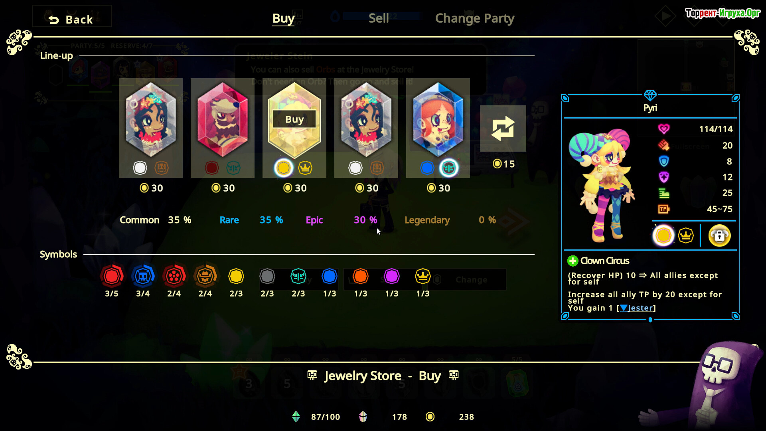Click the refresh line-up arrows icon
This screenshot has height=431, width=766.
(503, 129)
